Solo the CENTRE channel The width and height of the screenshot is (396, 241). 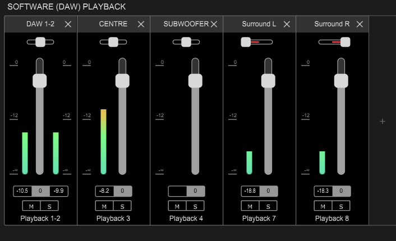pyautogui.click(x=122, y=206)
